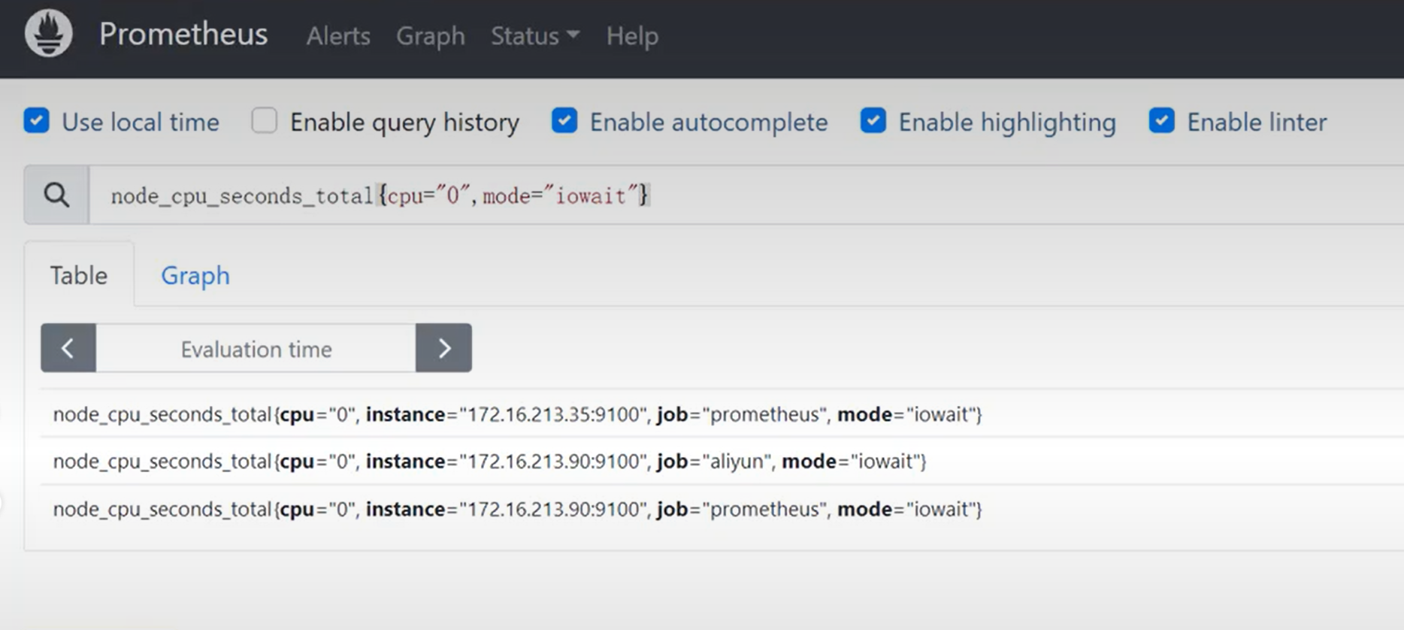This screenshot has height=630, width=1404.
Task: Select prometheus job row for instance 172.16.213.90:9100
Action: click(722, 509)
